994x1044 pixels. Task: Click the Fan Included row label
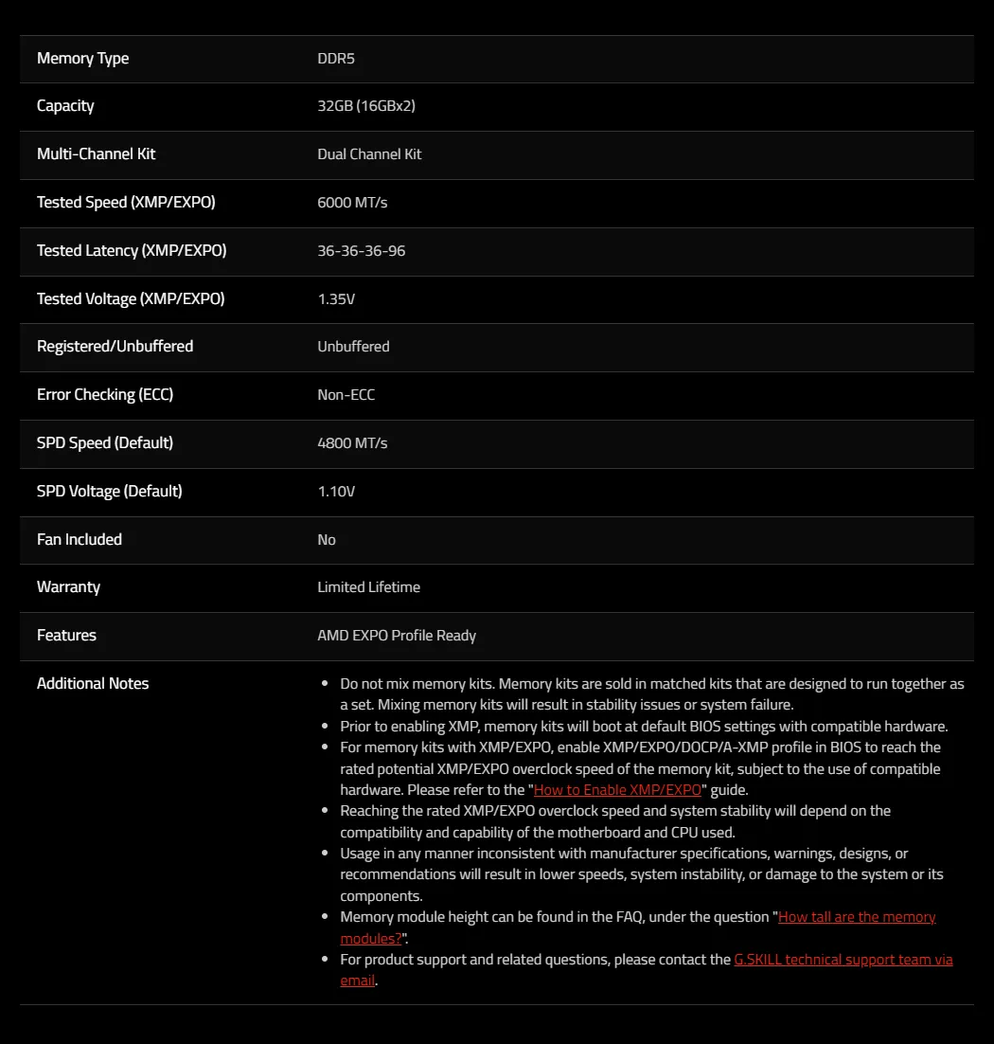point(80,539)
